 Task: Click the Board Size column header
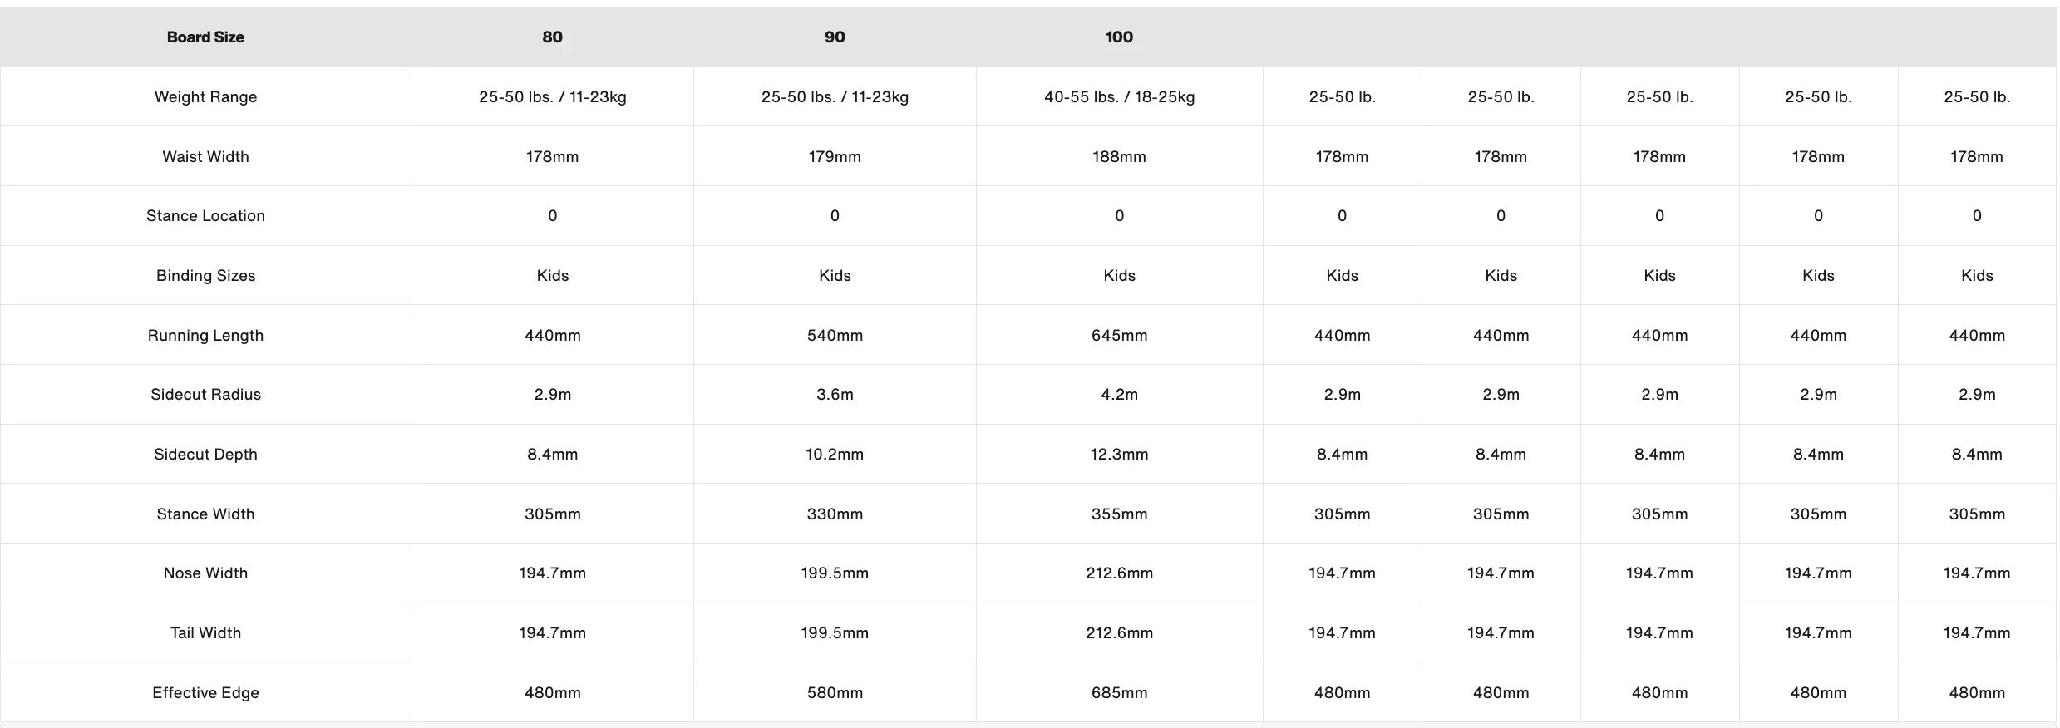click(x=205, y=37)
